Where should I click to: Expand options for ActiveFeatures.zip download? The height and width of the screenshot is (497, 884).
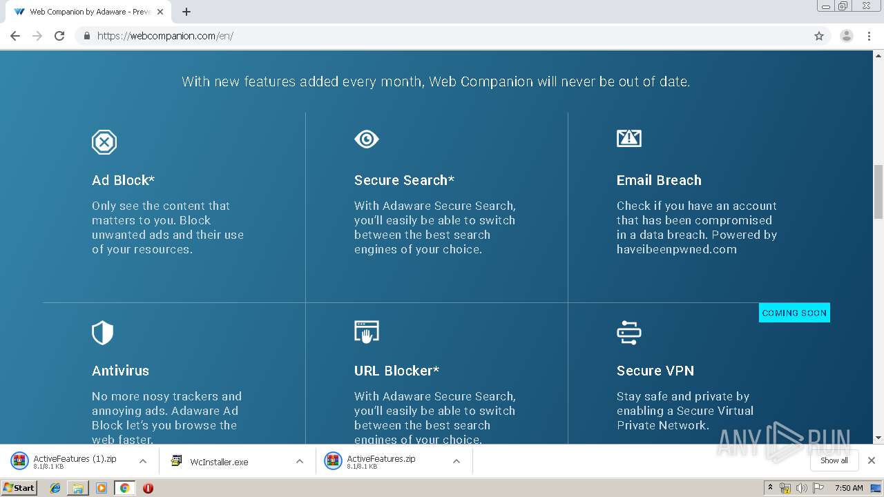[457, 461]
